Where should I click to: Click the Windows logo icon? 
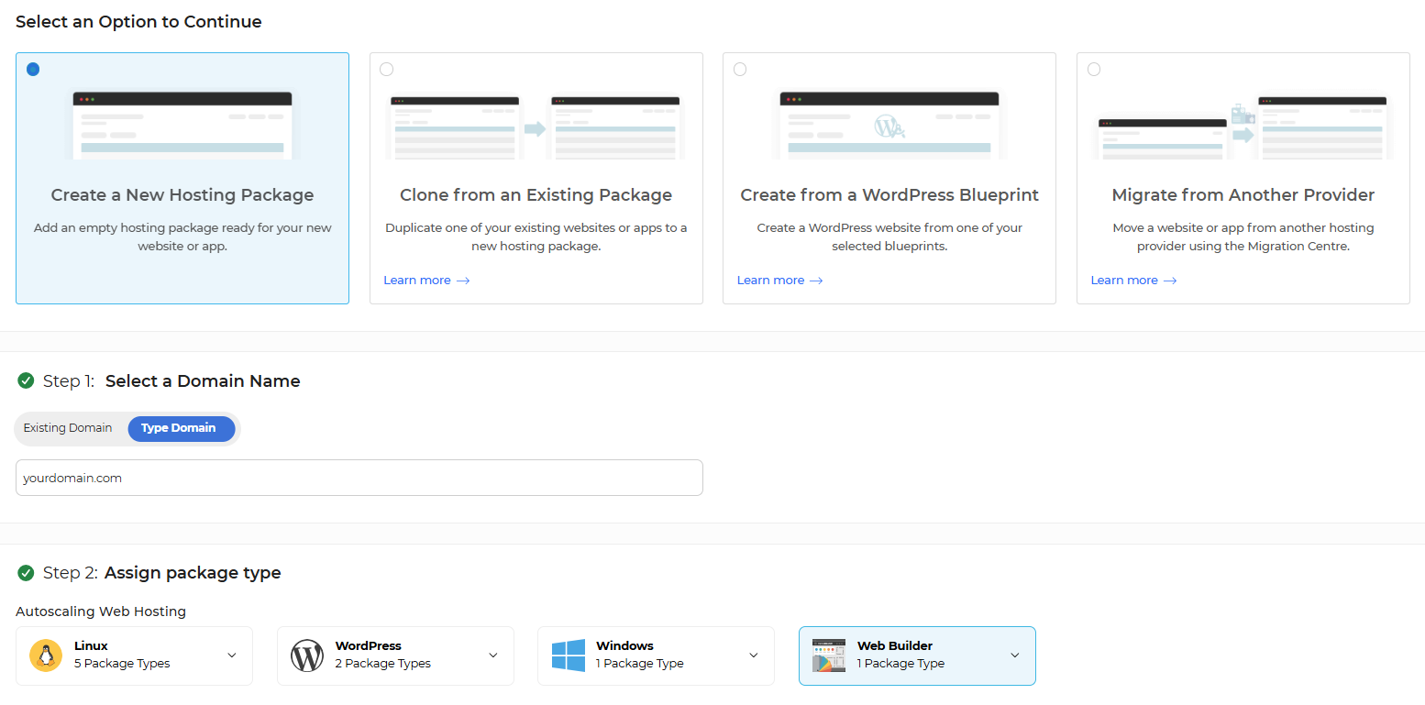coord(569,655)
